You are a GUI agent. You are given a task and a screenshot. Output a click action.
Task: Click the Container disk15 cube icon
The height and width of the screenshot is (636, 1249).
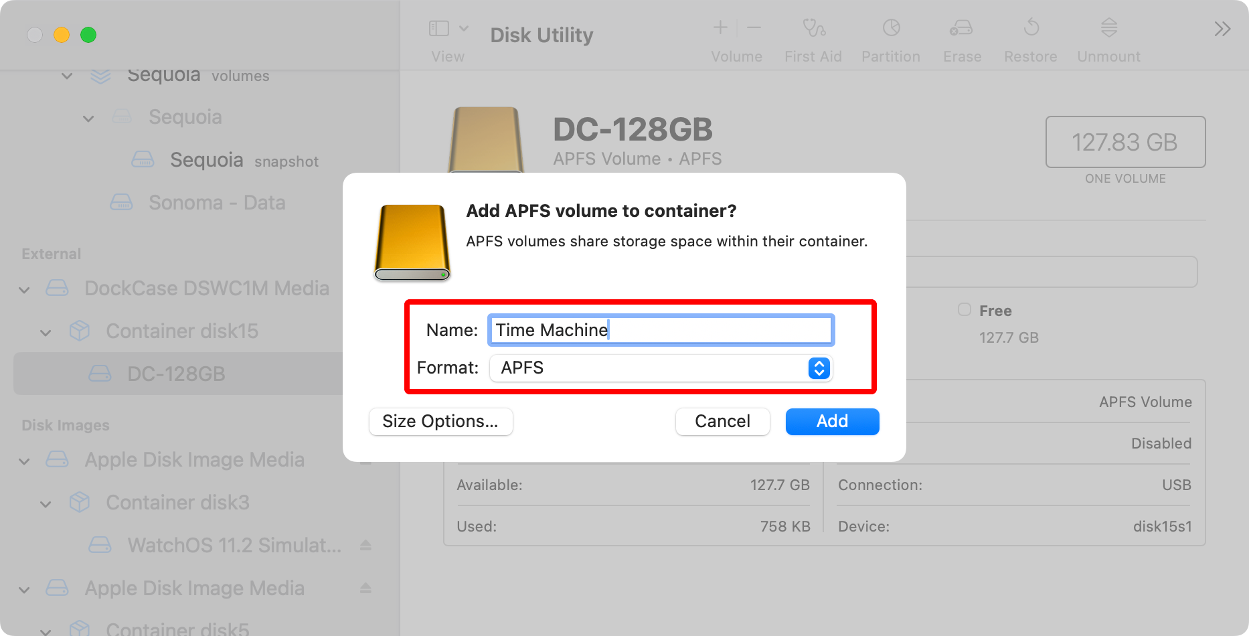point(80,330)
